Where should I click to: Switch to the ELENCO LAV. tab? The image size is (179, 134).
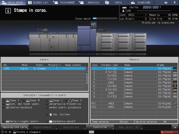[x=38, y=2]
